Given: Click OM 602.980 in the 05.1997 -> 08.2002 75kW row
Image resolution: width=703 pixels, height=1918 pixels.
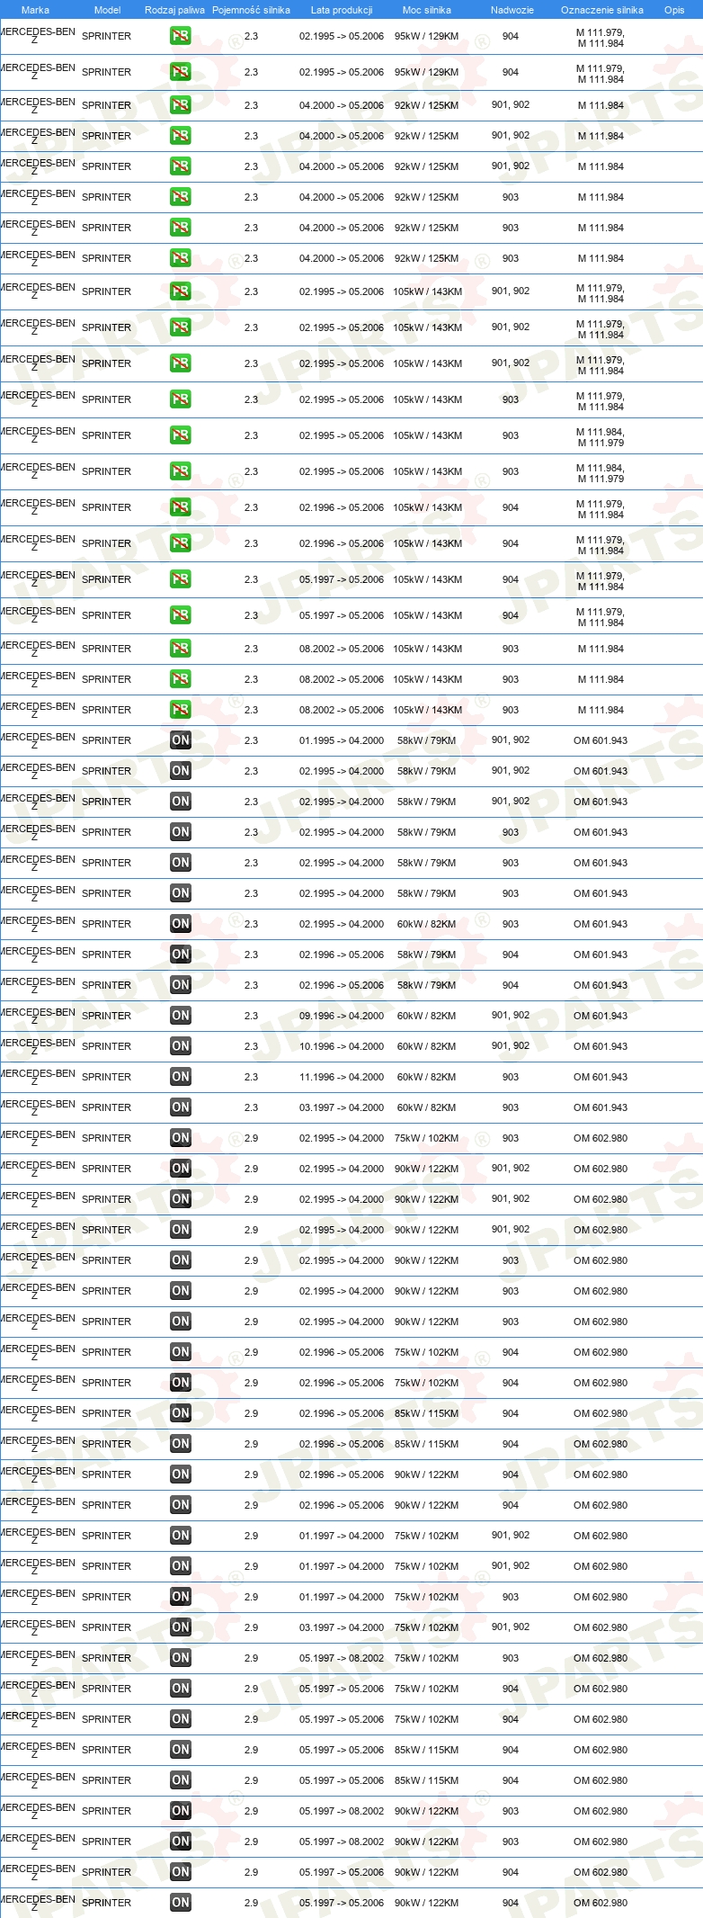Looking at the screenshot, I should click(601, 1658).
